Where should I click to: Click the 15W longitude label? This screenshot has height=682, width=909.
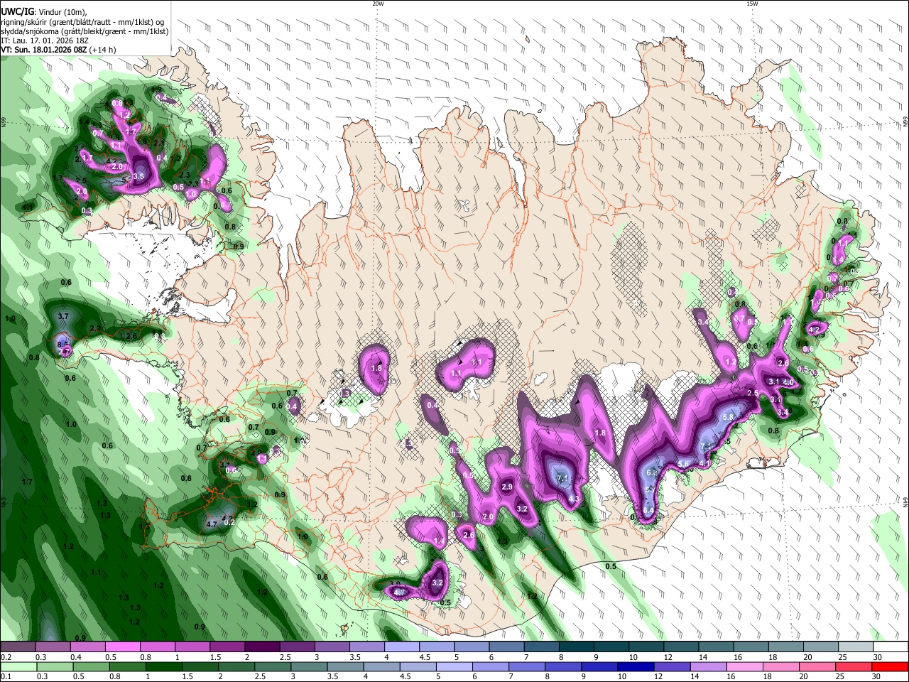point(751,4)
